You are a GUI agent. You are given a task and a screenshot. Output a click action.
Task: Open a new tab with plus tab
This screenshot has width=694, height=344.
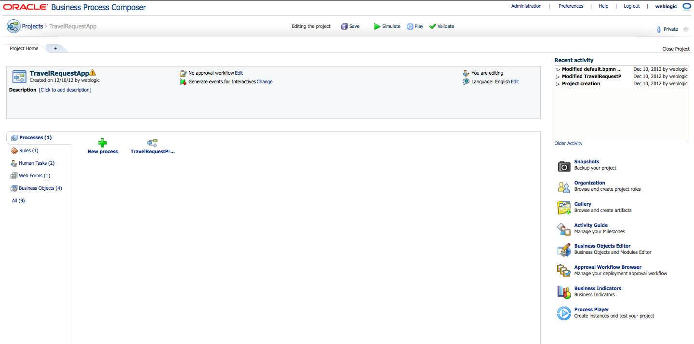[55, 49]
